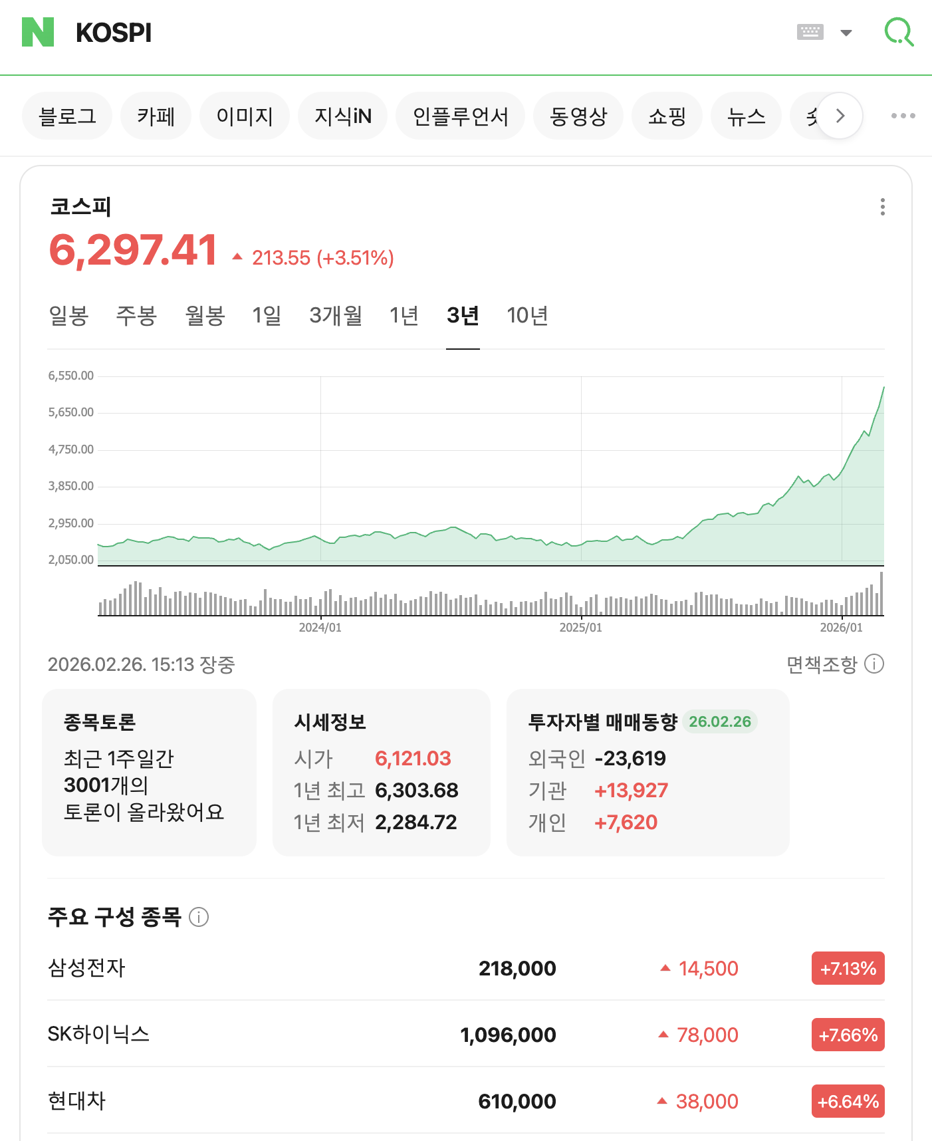Click the green KOSPI price line chart
The image size is (932, 1141).
491,471
